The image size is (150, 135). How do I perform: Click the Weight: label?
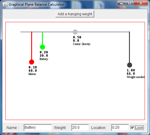(x=60, y=128)
